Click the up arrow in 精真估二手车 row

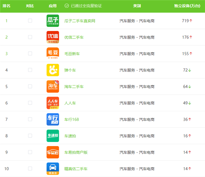pyautogui.click(x=190, y=169)
